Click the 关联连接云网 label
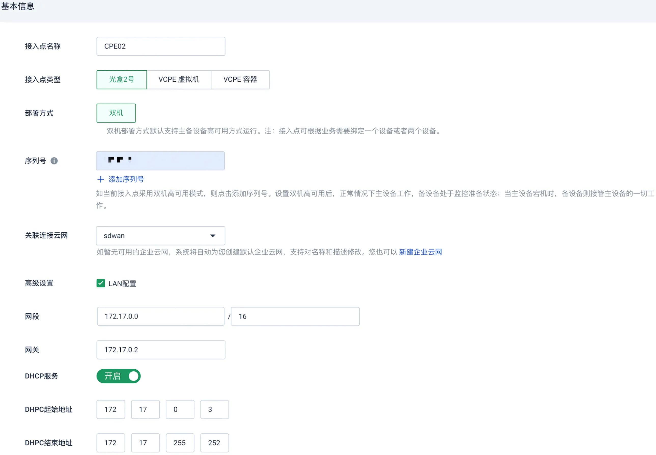 (x=46, y=235)
